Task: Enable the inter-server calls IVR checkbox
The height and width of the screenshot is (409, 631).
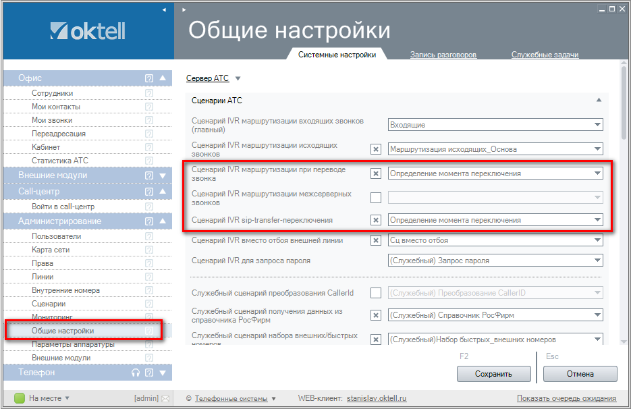Action: click(x=376, y=198)
